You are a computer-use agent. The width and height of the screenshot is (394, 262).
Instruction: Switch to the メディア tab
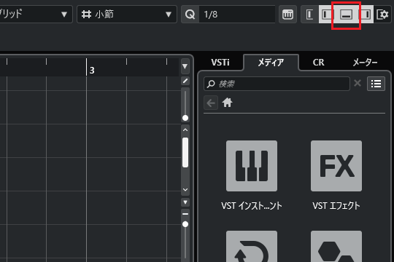click(271, 63)
